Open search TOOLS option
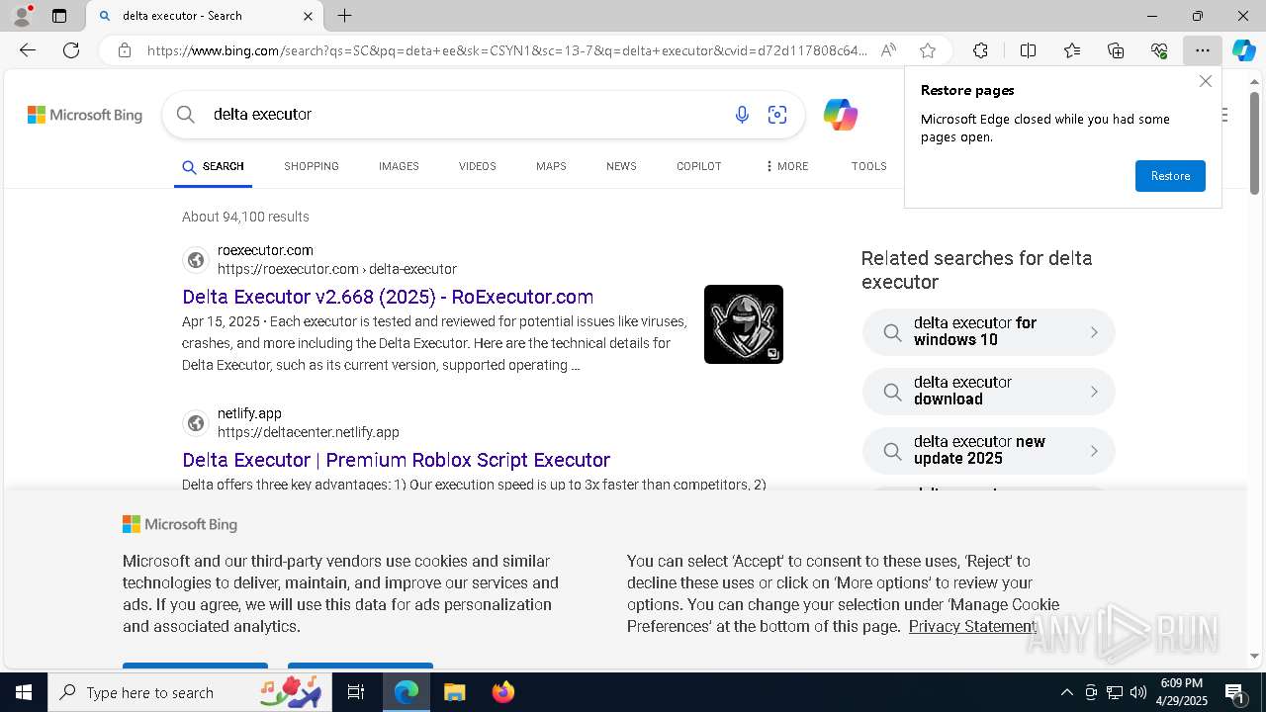1266x712 pixels. (869, 166)
